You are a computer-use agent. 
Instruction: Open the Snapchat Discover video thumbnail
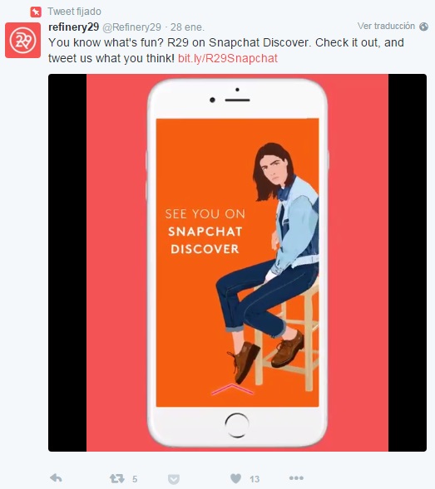coord(237,262)
